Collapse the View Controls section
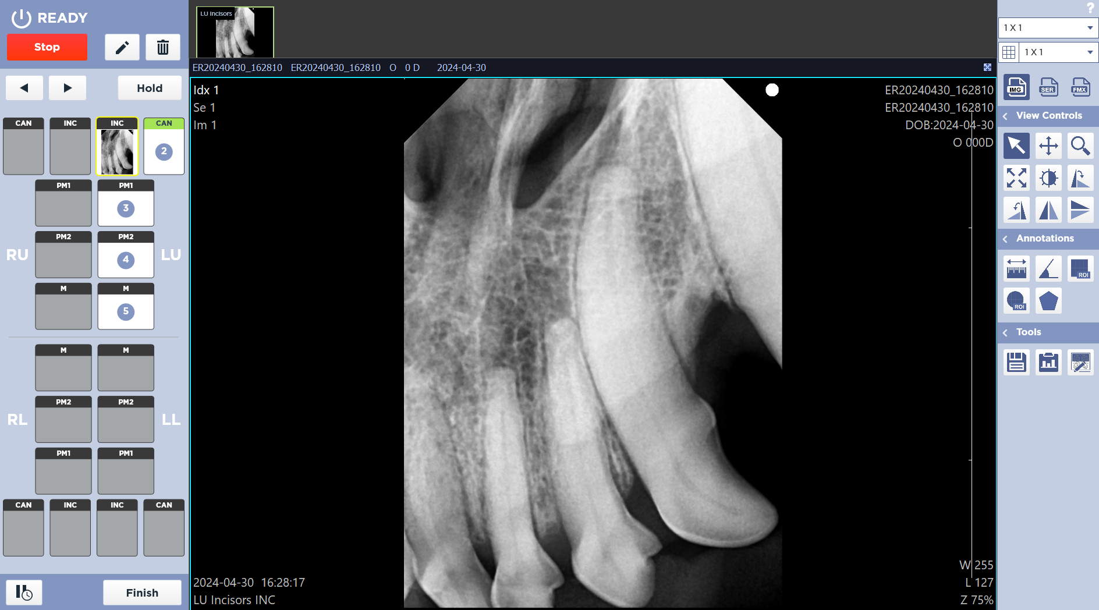Image resolution: width=1099 pixels, height=610 pixels. (1005, 116)
